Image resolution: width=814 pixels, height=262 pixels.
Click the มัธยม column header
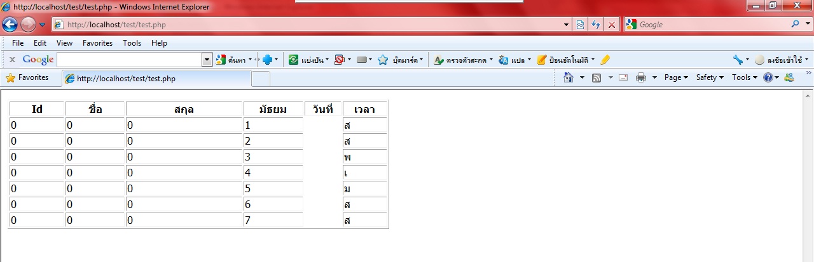pyautogui.click(x=273, y=109)
